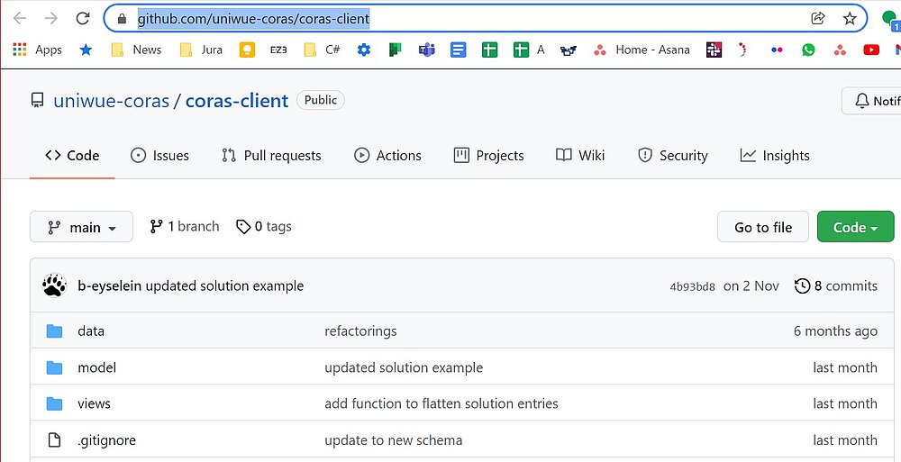
Task: Bookmark this page with the star icon
Action: coord(849,18)
